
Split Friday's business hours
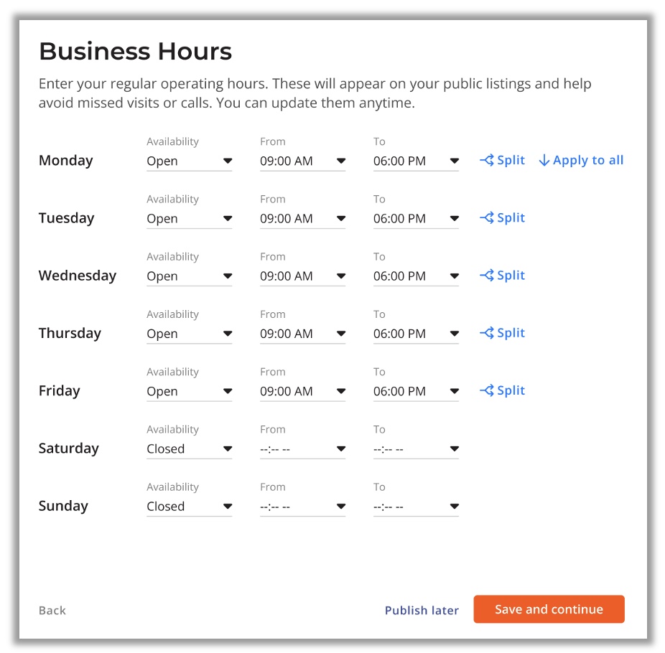502,390
